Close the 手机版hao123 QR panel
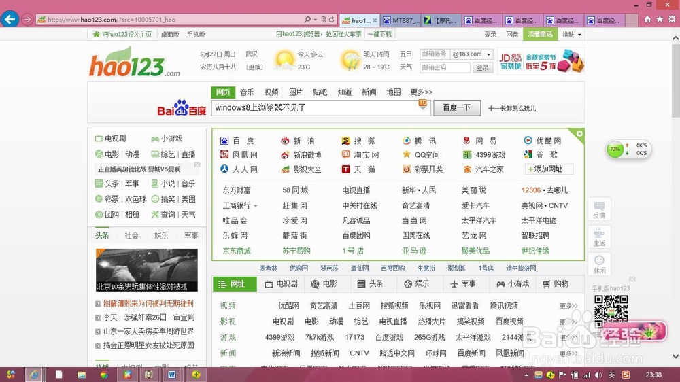The height and width of the screenshot is (382, 680). (632, 279)
